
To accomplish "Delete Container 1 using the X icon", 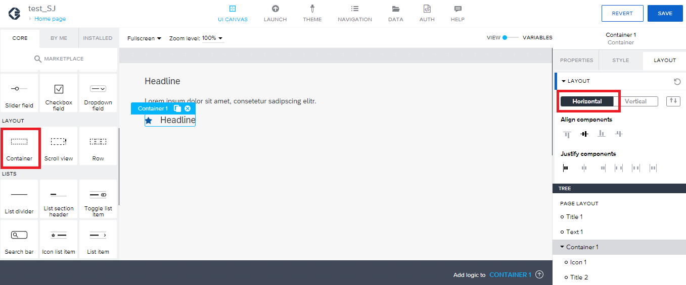I will (188, 108).
